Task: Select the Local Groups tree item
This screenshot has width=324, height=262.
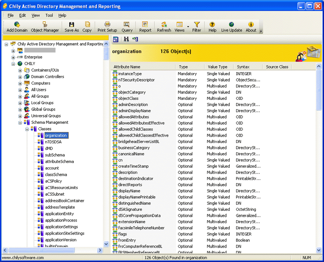Action: click(x=42, y=103)
